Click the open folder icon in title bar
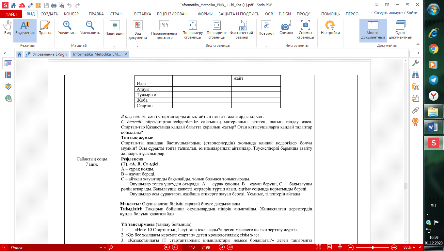444x251 pixels. (x=39, y=5)
